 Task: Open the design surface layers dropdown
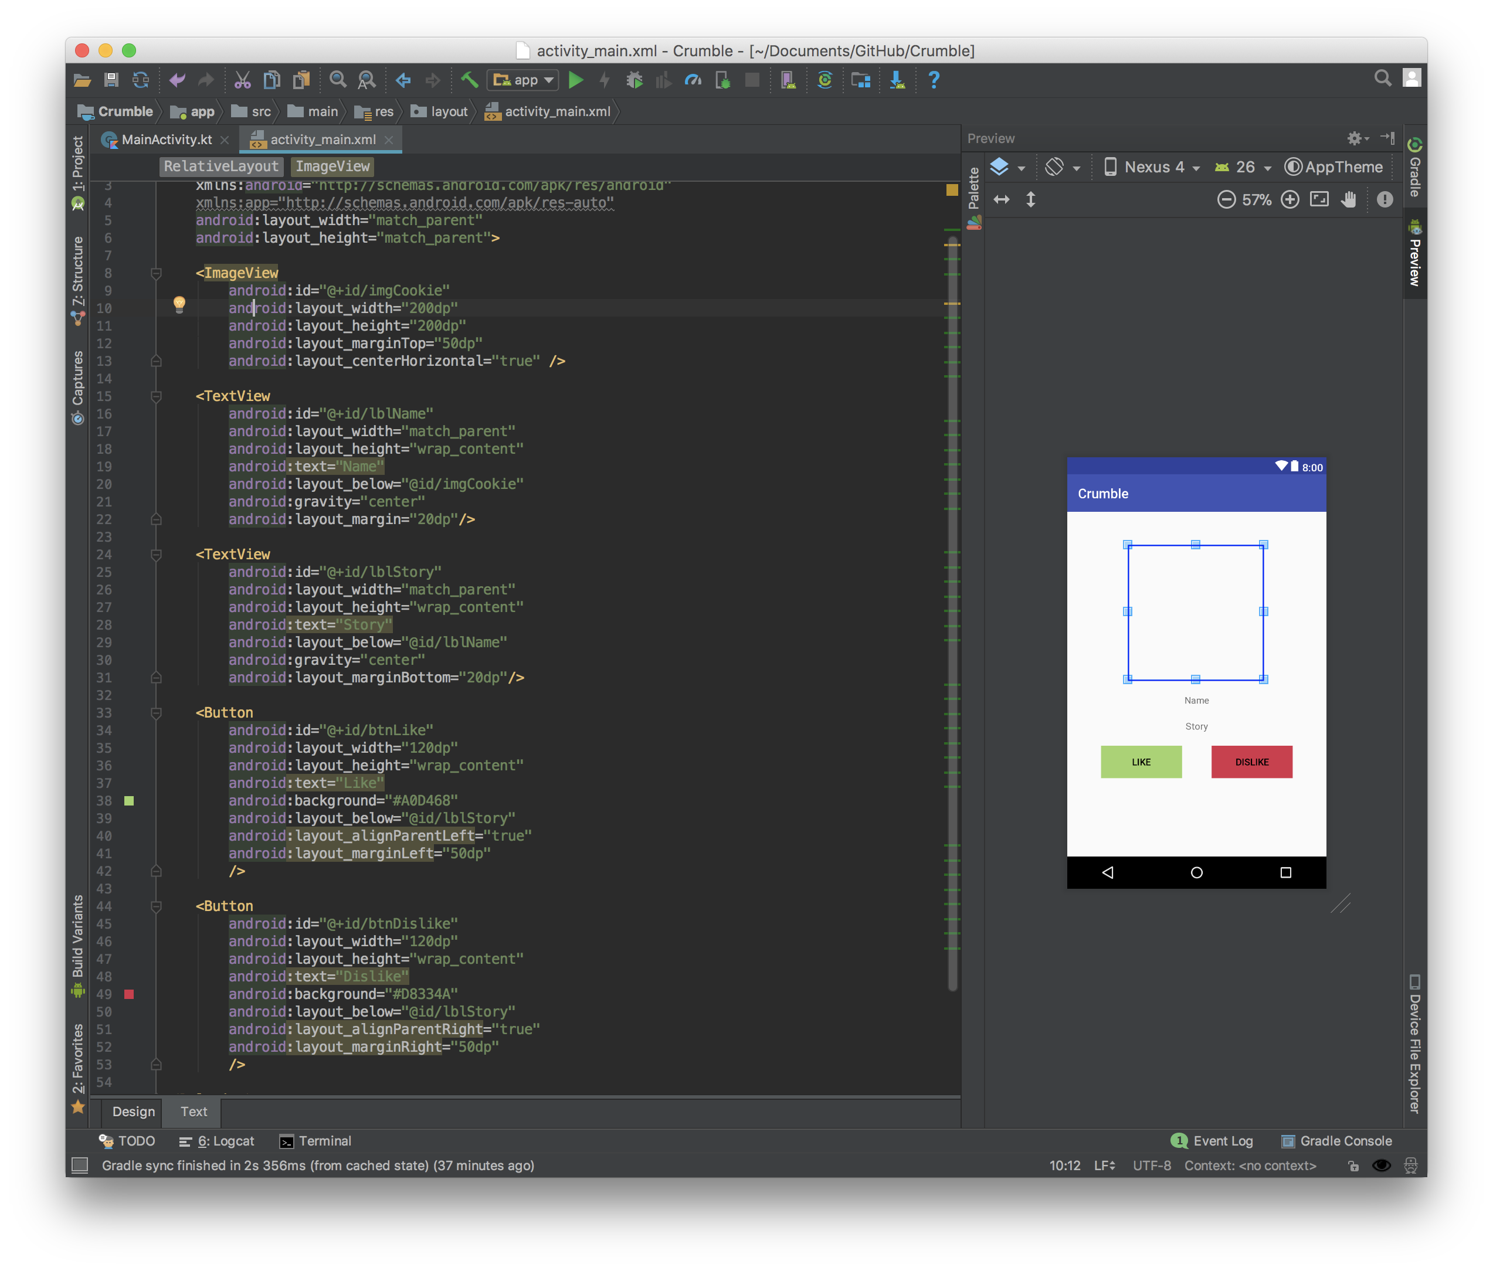pos(1007,167)
